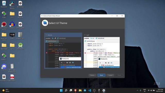Select the android-studio installer desktop icon

point(20,46)
